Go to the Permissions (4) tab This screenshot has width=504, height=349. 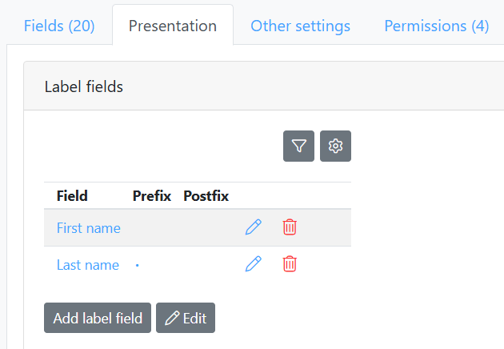436,26
